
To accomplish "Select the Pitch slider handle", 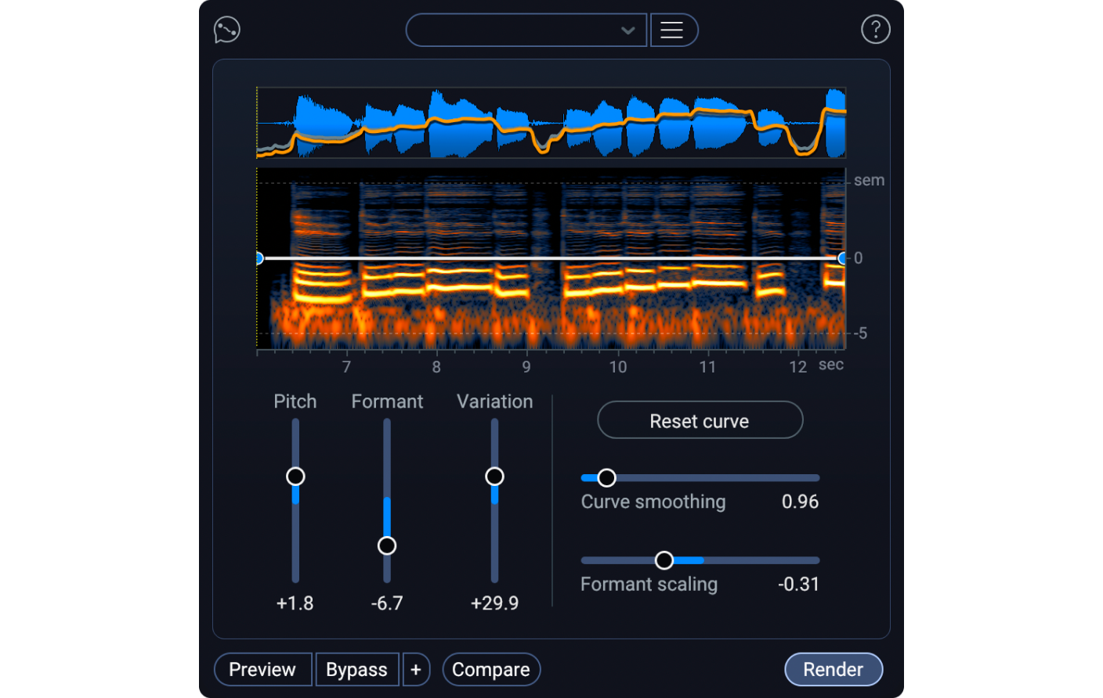I will [295, 475].
